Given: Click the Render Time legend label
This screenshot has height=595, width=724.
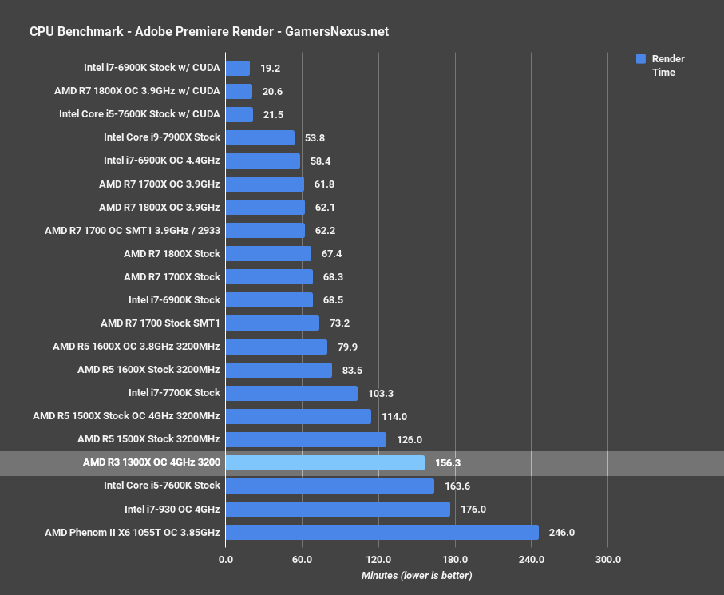Looking at the screenshot, I should point(667,65).
